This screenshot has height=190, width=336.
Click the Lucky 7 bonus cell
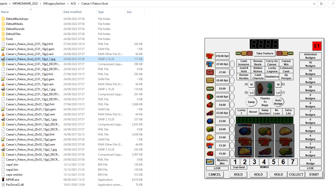point(241,112)
